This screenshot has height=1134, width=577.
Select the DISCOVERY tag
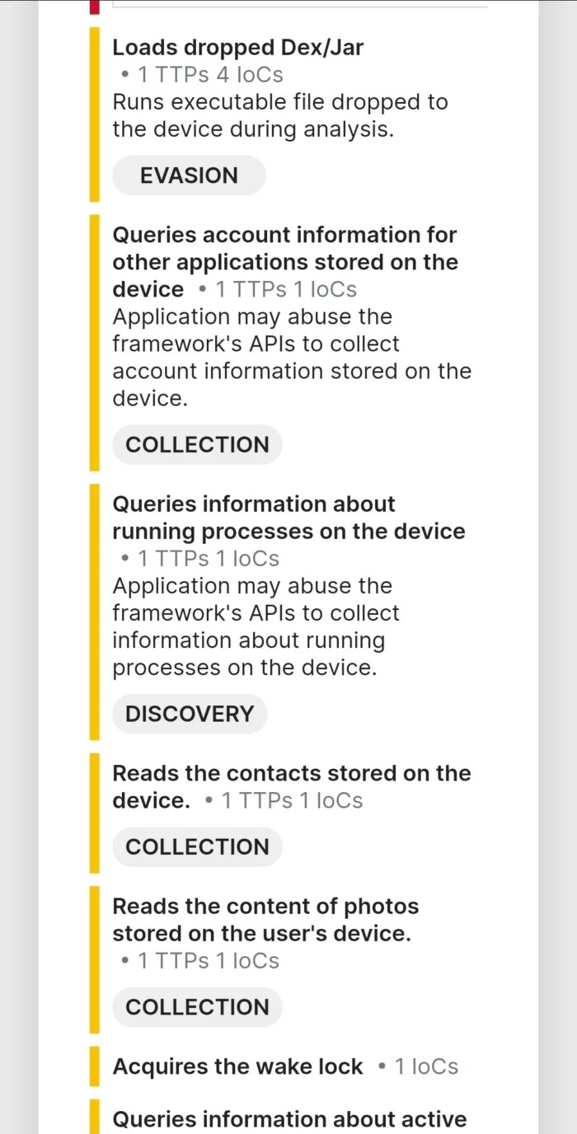click(190, 714)
